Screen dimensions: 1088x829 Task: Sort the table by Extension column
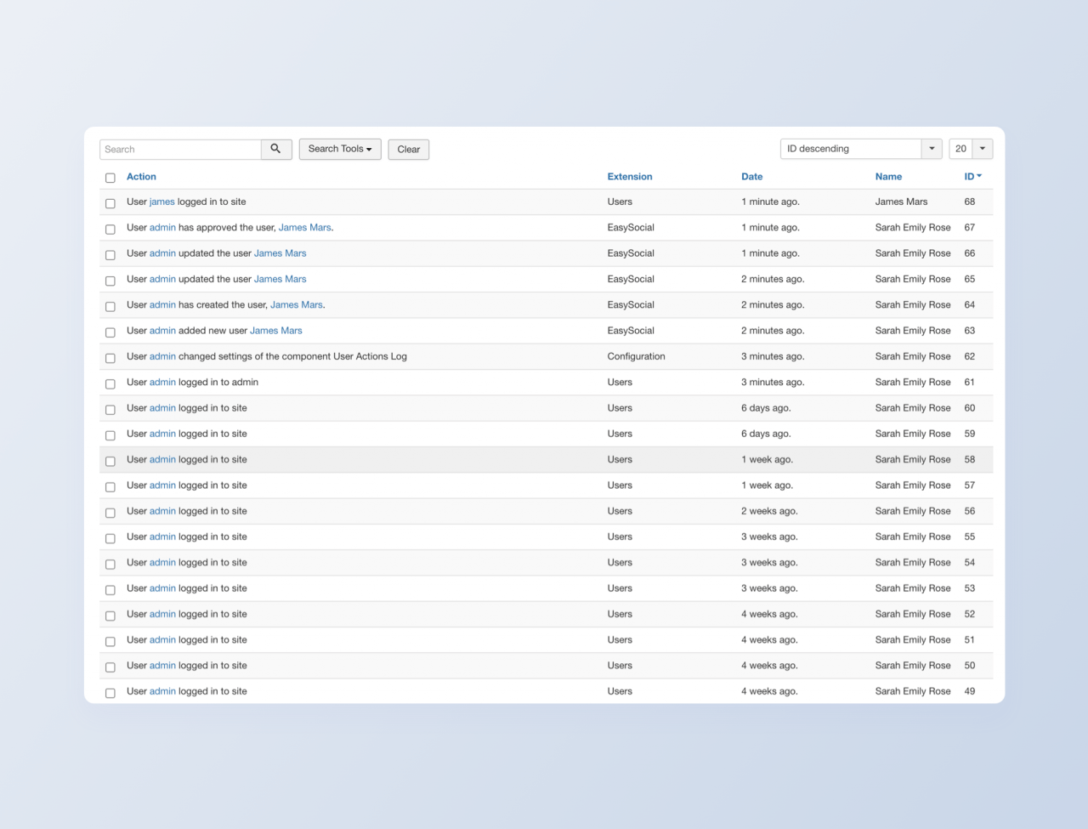tap(629, 177)
